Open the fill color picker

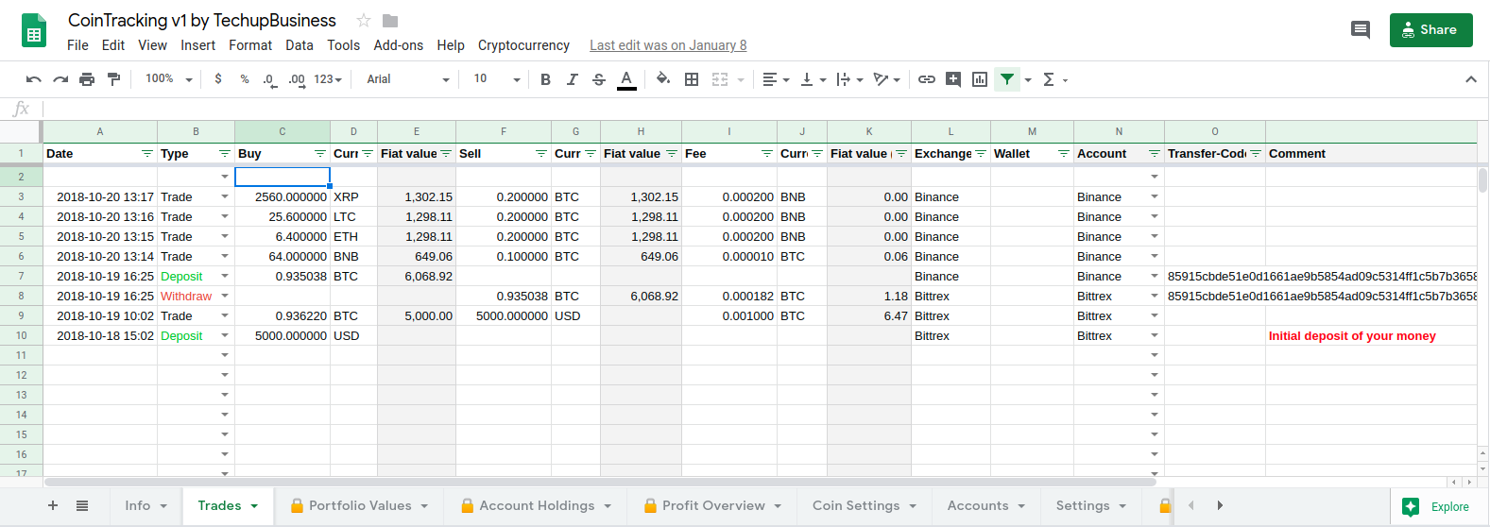pyautogui.click(x=663, y=79)
